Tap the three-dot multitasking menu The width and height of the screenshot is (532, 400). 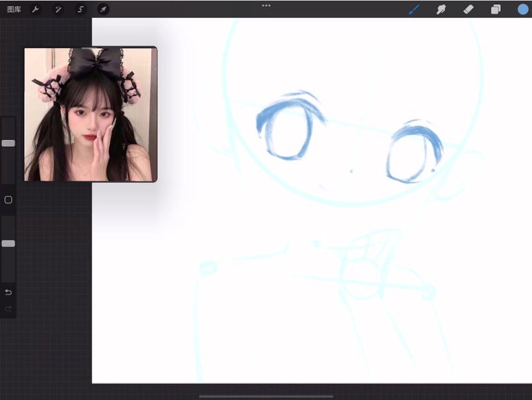(x=266, y=6)
